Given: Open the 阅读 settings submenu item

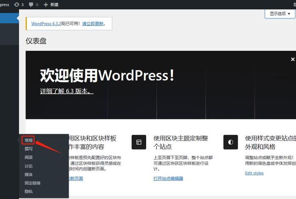Looking at the screenshot, I should (28, 157).
